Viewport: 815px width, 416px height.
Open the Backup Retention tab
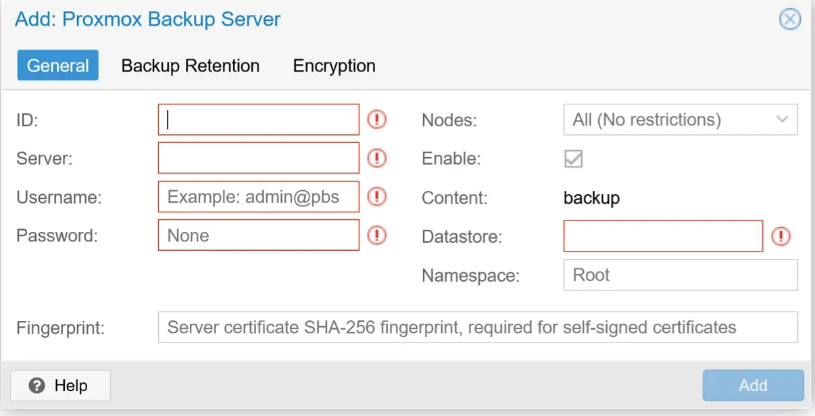pyautogui.click(x=191, y=65)
